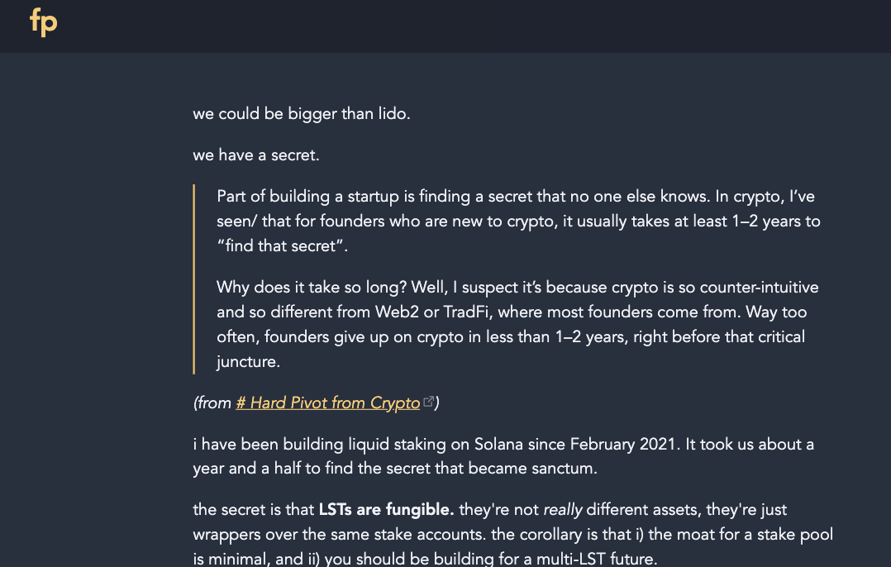Screen dimensions: 891x567
Task: Click the bold "LSTs are fungible." text
Action: coord(386,510)
